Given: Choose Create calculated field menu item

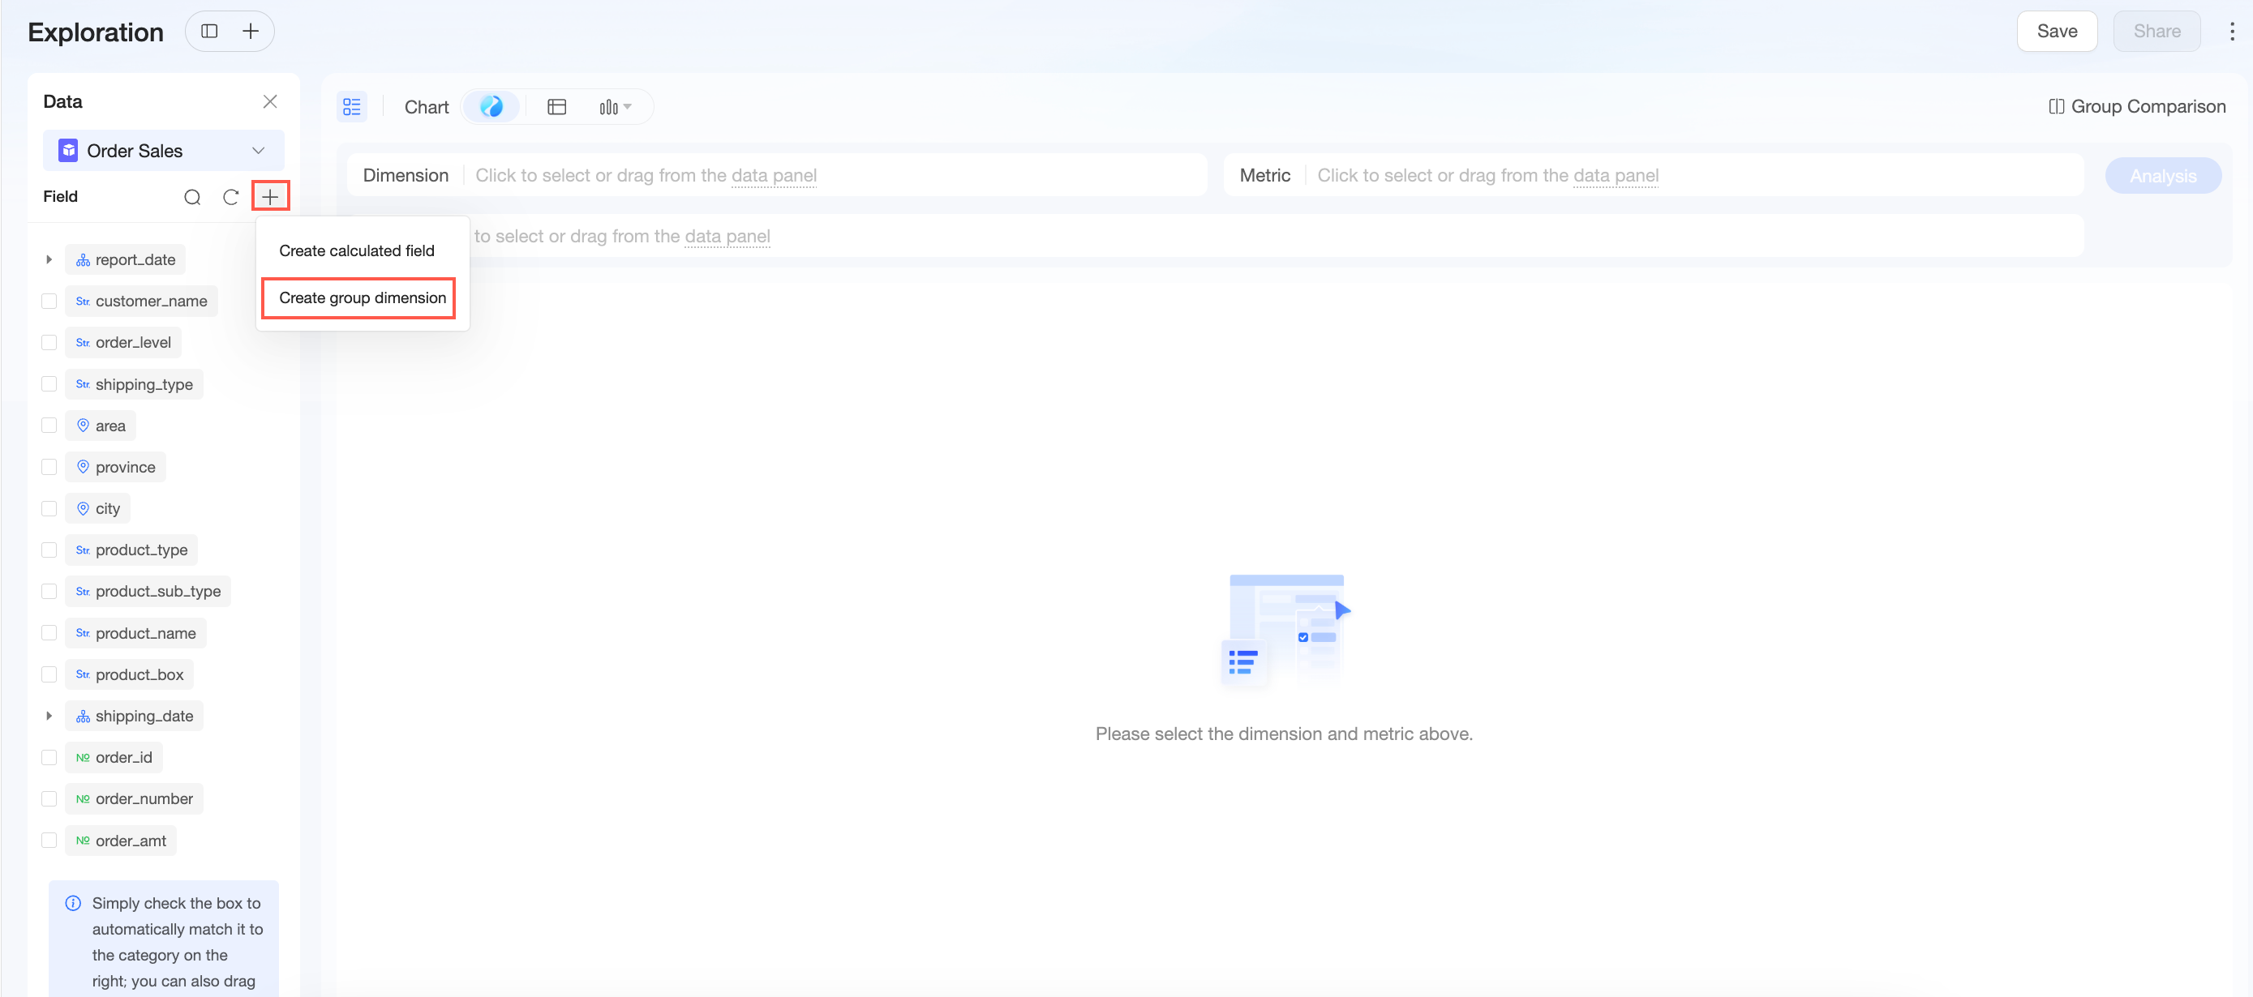Looking at the screenshot, I should click(x=357, y=250).
